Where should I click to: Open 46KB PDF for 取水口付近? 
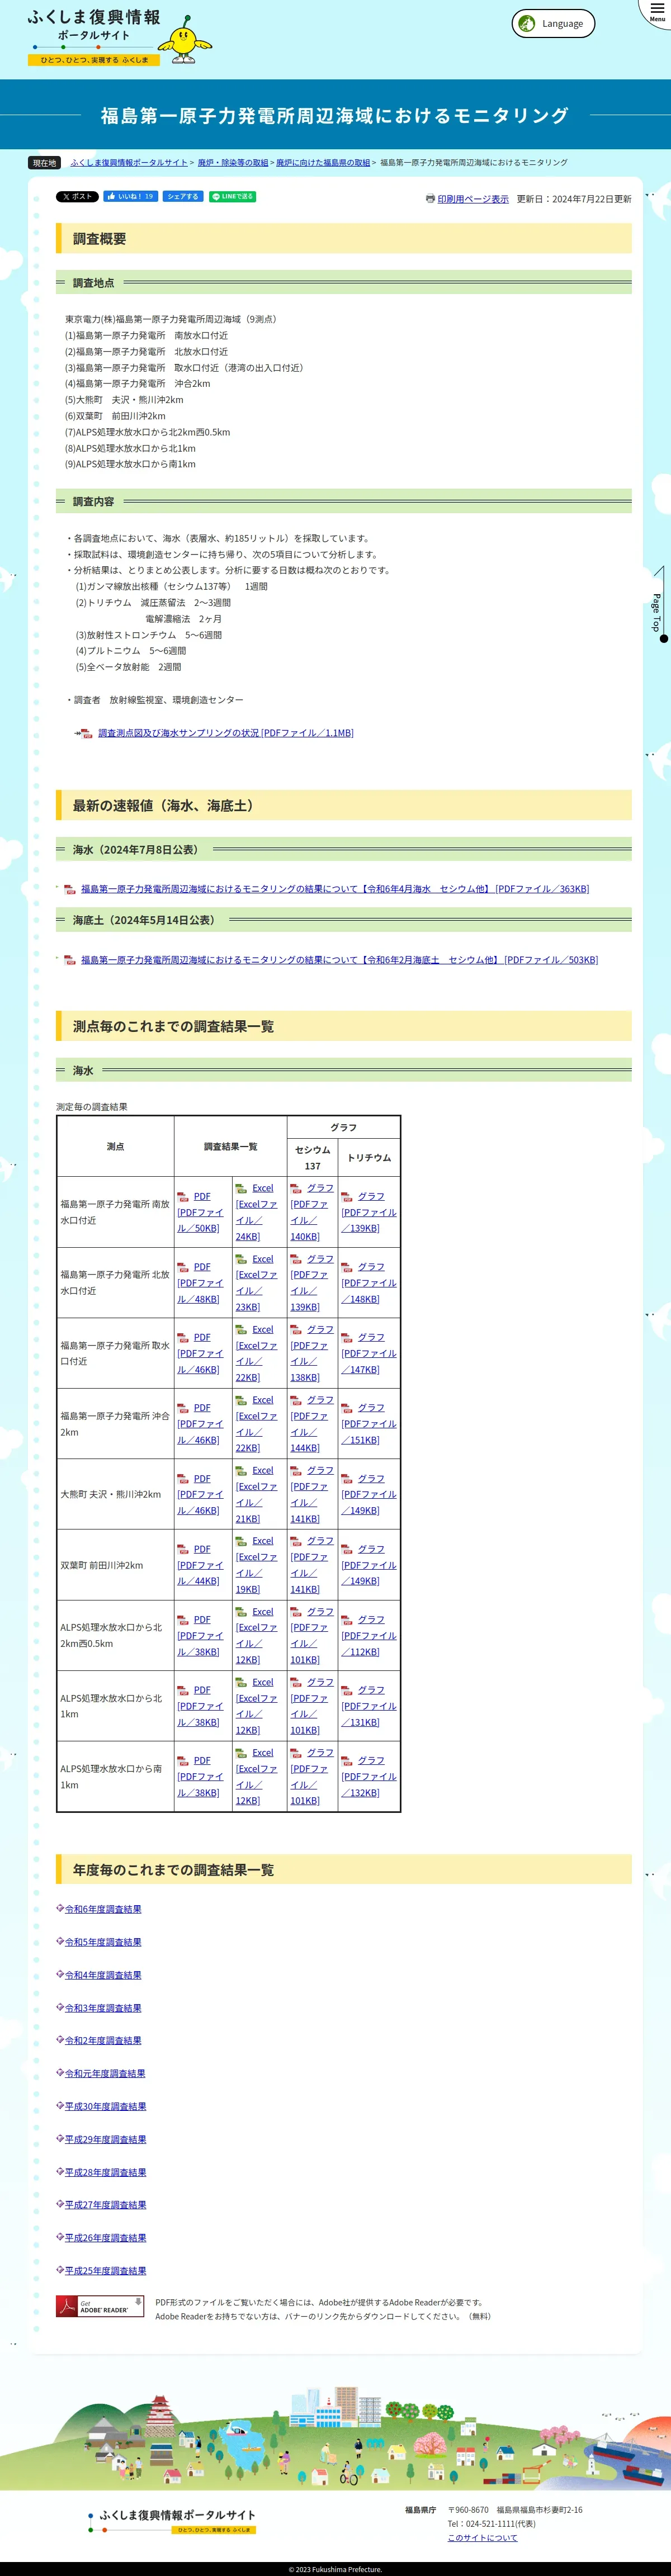click(x=200, y=1353)
